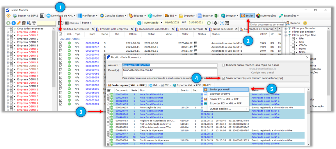Switch to Cartas de correção tab
336x149 pixels.
click(191, 29)
